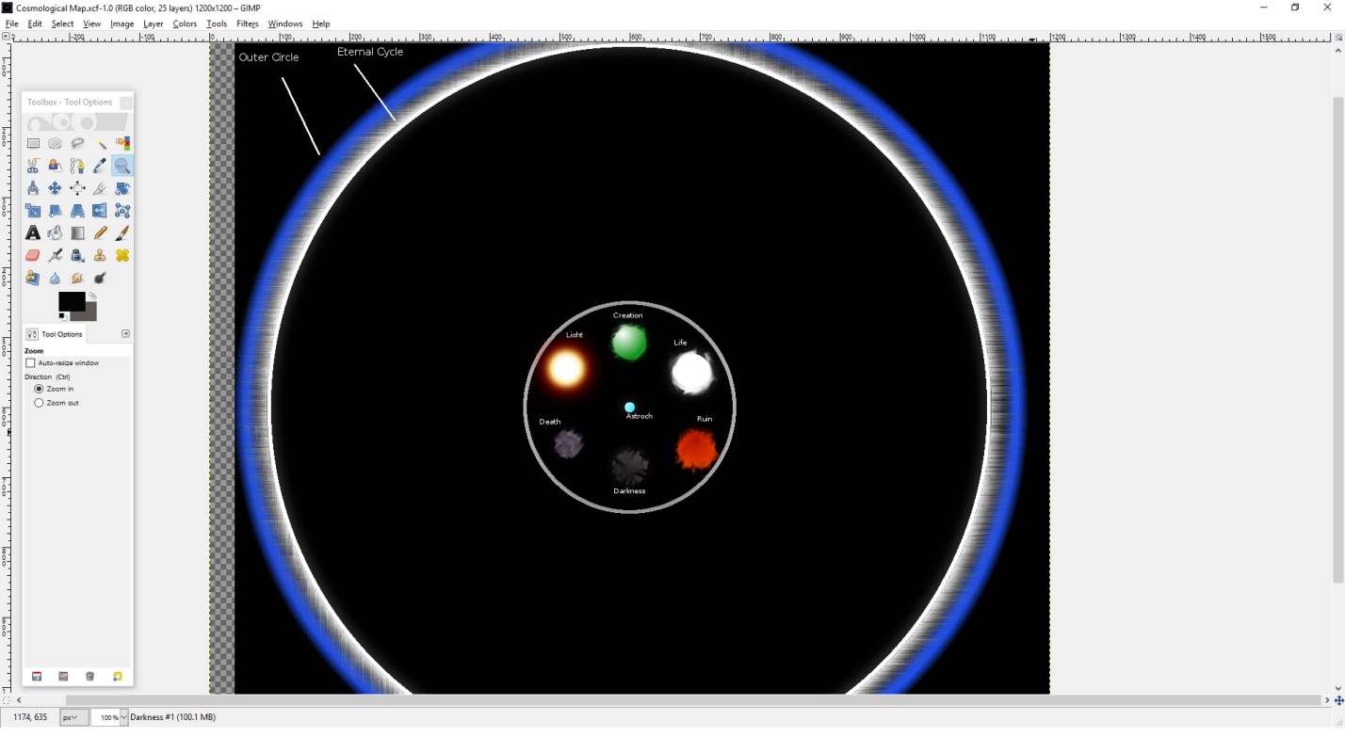Select the Clone stamp tool

[x=100, y=256]
